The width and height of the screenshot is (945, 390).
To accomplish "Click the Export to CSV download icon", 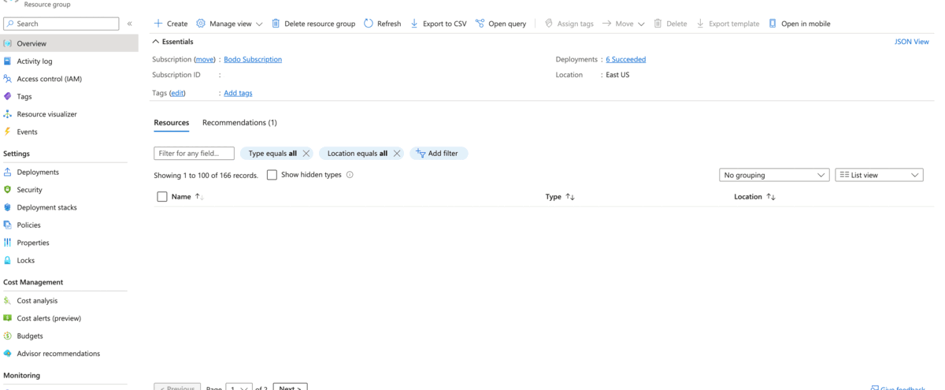I will tap(414, 24).
